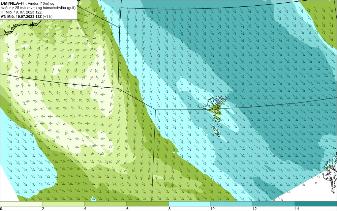The image size is (337, 211).
Task: Click the 'IT: Mið. 19. 07. 2023 12Z' line
Action: tap(21, 12)
